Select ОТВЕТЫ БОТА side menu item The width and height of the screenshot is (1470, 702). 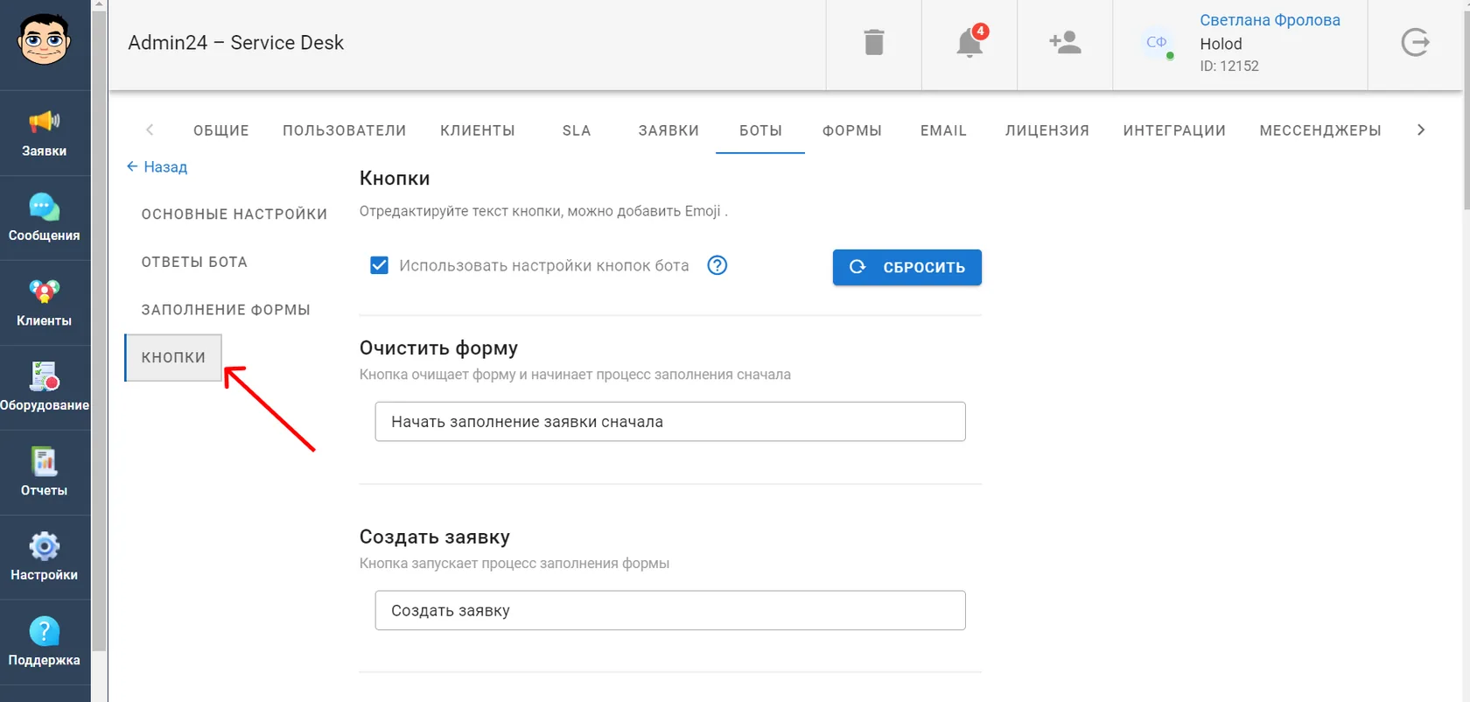click(194, 262)
